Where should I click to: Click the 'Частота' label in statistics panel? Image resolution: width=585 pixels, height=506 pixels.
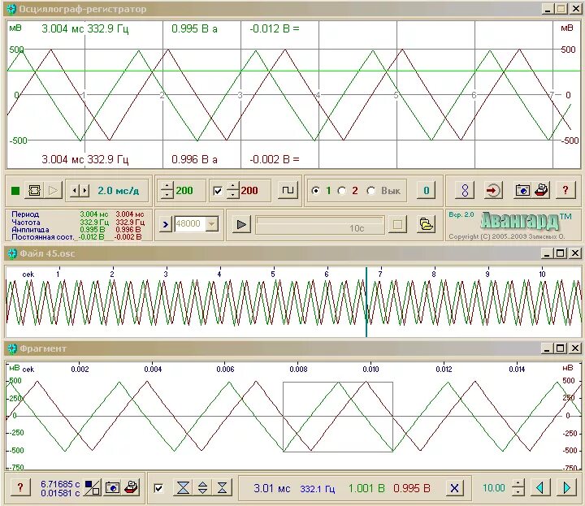click(x=26, y=222)
